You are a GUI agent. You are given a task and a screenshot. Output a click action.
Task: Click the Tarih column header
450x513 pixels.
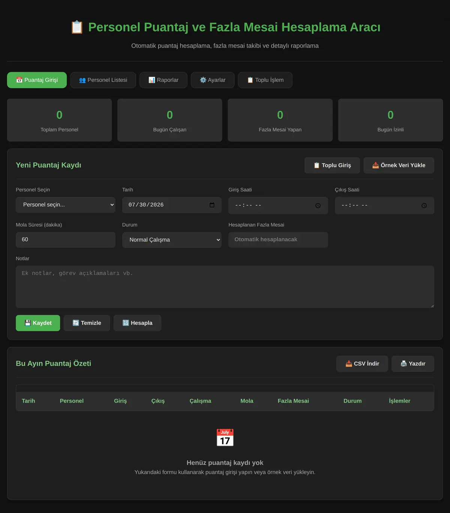[x=28, y=401]
